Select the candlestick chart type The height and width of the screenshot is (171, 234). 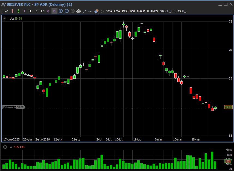tap(19, 11)
